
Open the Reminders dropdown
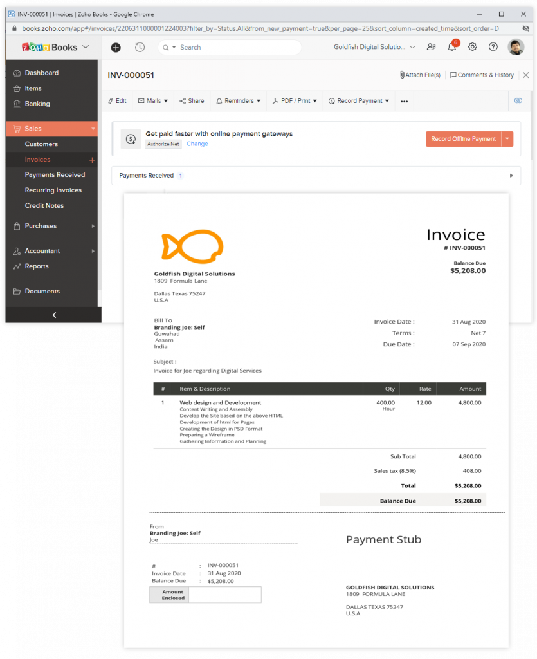point(239,101)
